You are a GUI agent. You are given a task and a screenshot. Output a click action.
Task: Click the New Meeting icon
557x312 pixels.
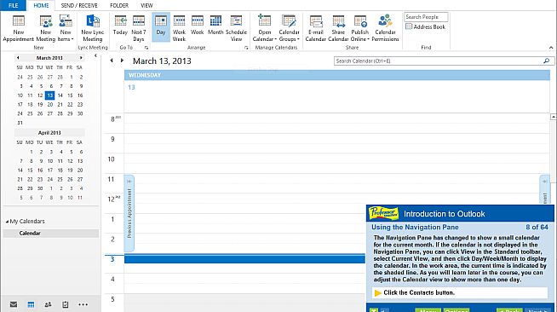click(46, 28)
